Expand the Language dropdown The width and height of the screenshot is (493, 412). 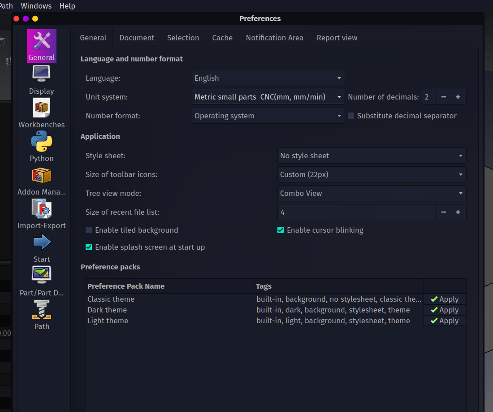click(x=268, y=78)
